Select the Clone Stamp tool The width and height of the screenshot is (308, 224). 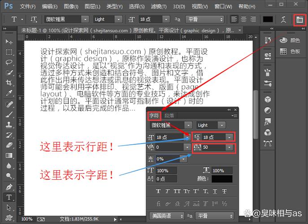pyautogui.click(x=9, y=125)
